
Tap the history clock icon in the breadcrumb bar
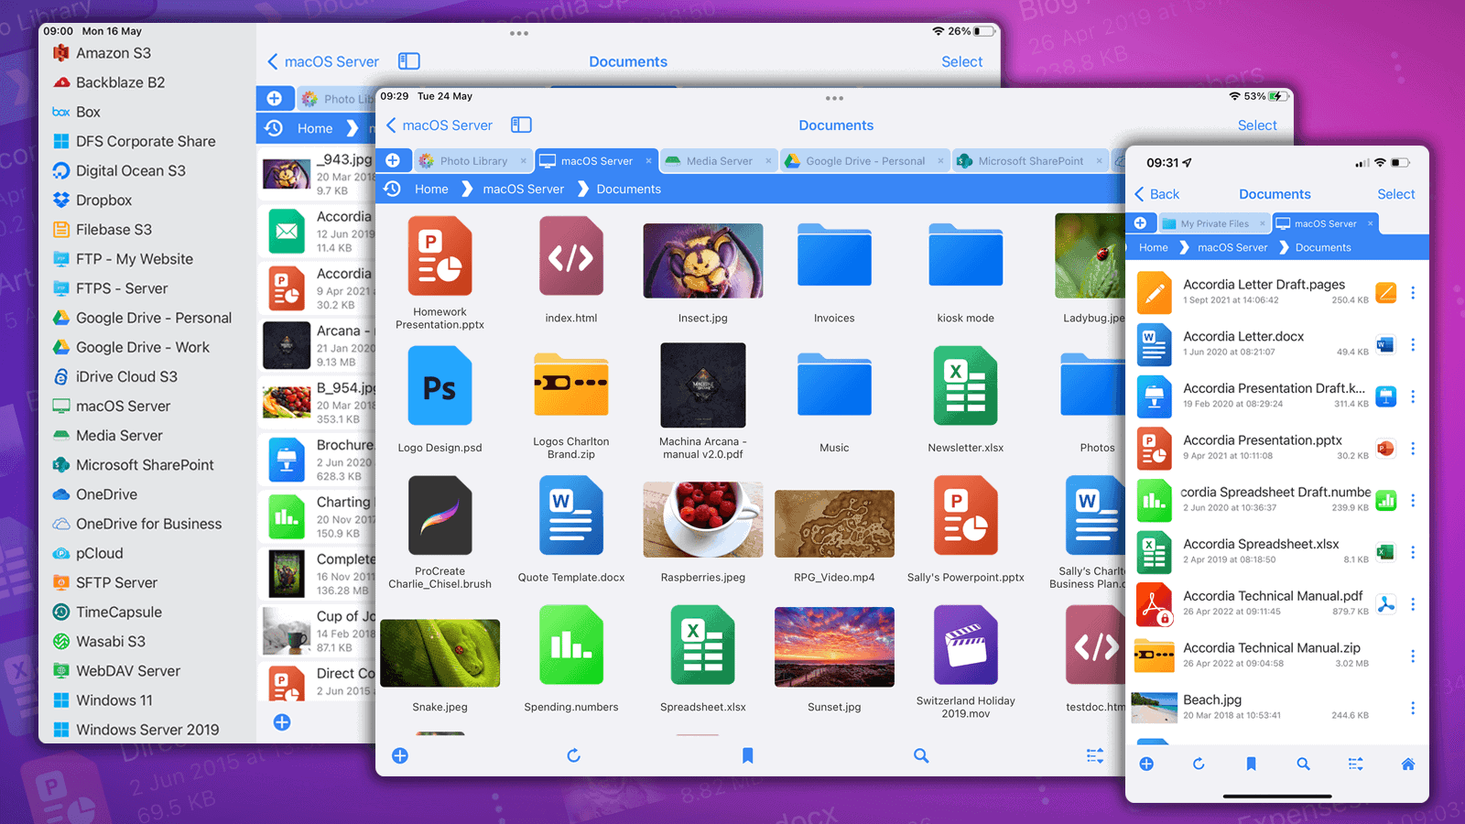[393, 189]
